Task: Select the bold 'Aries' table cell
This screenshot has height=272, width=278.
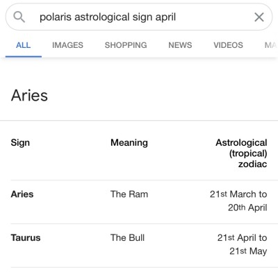Action: (x=22, y=194)
